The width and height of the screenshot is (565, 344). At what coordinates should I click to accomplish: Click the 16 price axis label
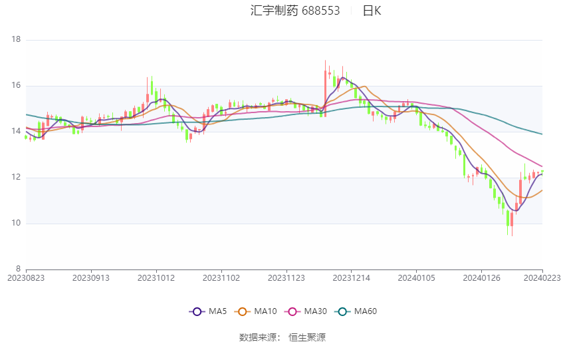(x=16, y=85)
